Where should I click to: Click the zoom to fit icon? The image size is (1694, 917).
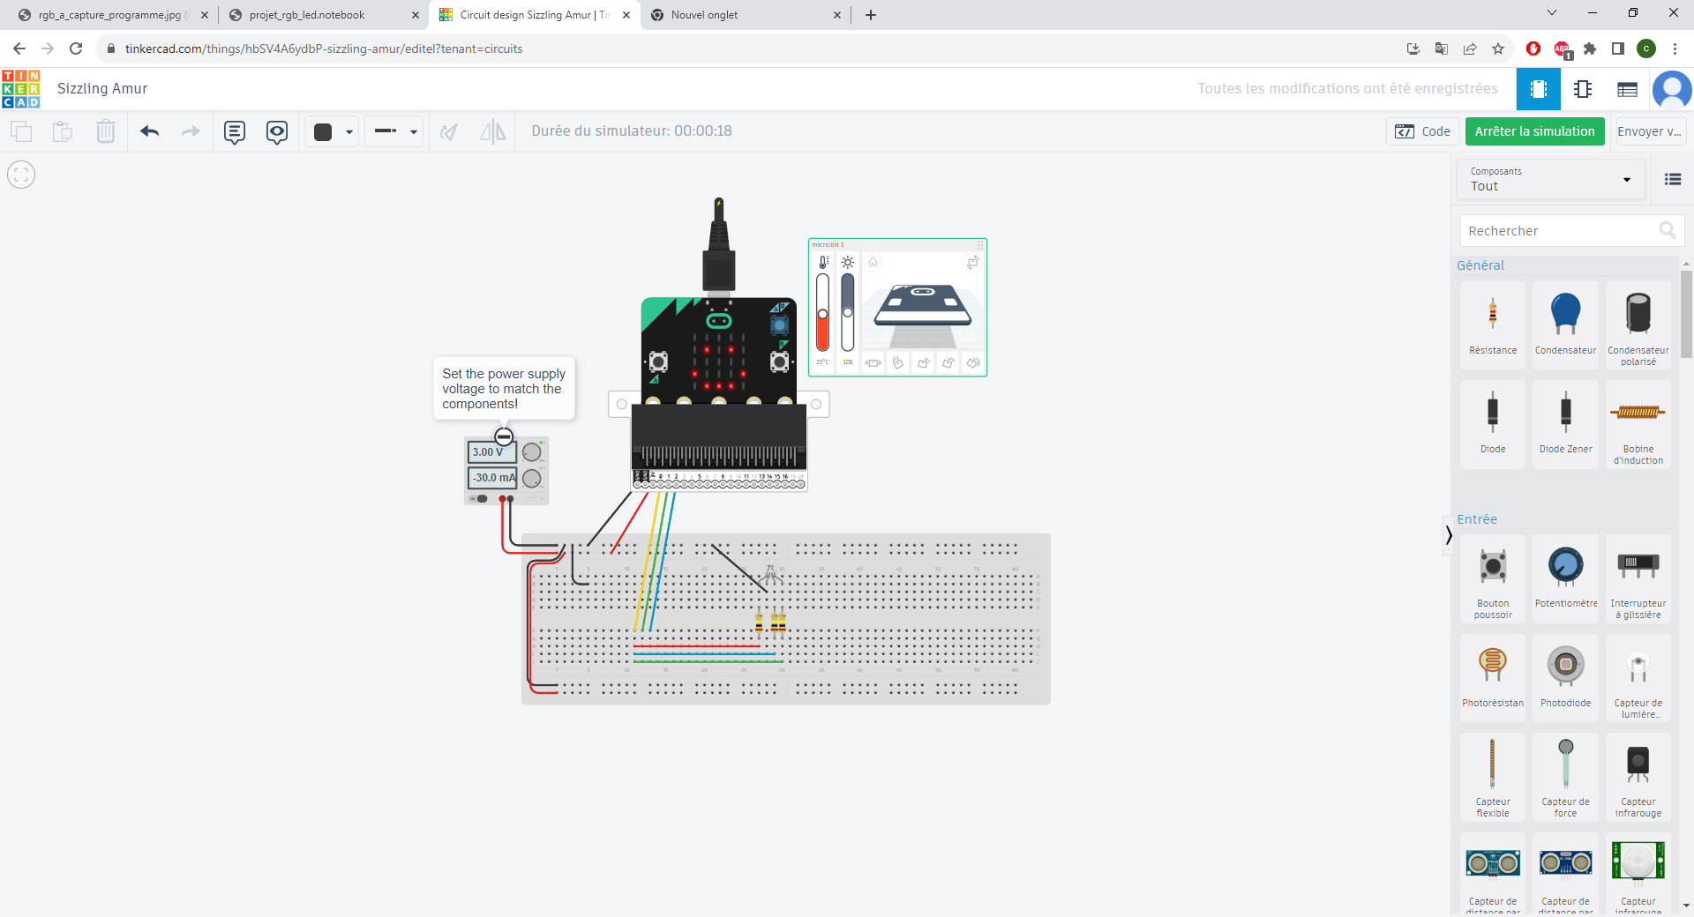(21, 175)
